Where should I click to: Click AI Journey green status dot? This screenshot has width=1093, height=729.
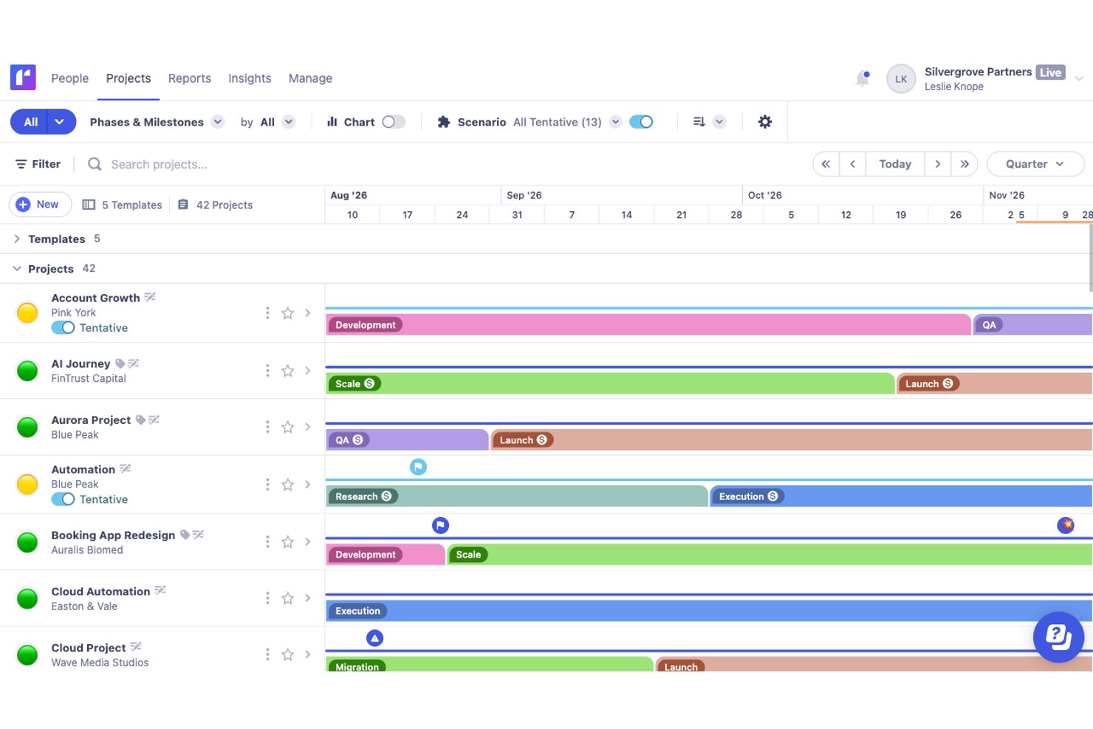27,371
